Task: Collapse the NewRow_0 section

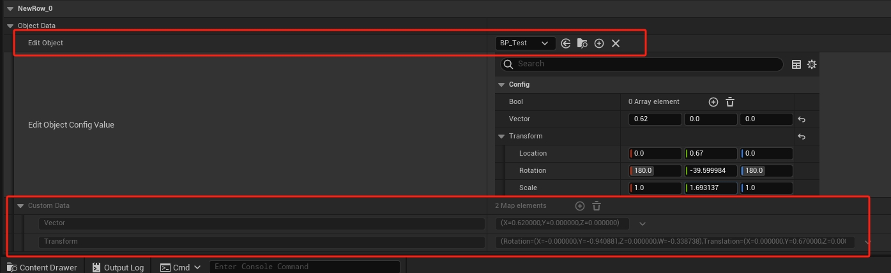Action: coord(10,9)
